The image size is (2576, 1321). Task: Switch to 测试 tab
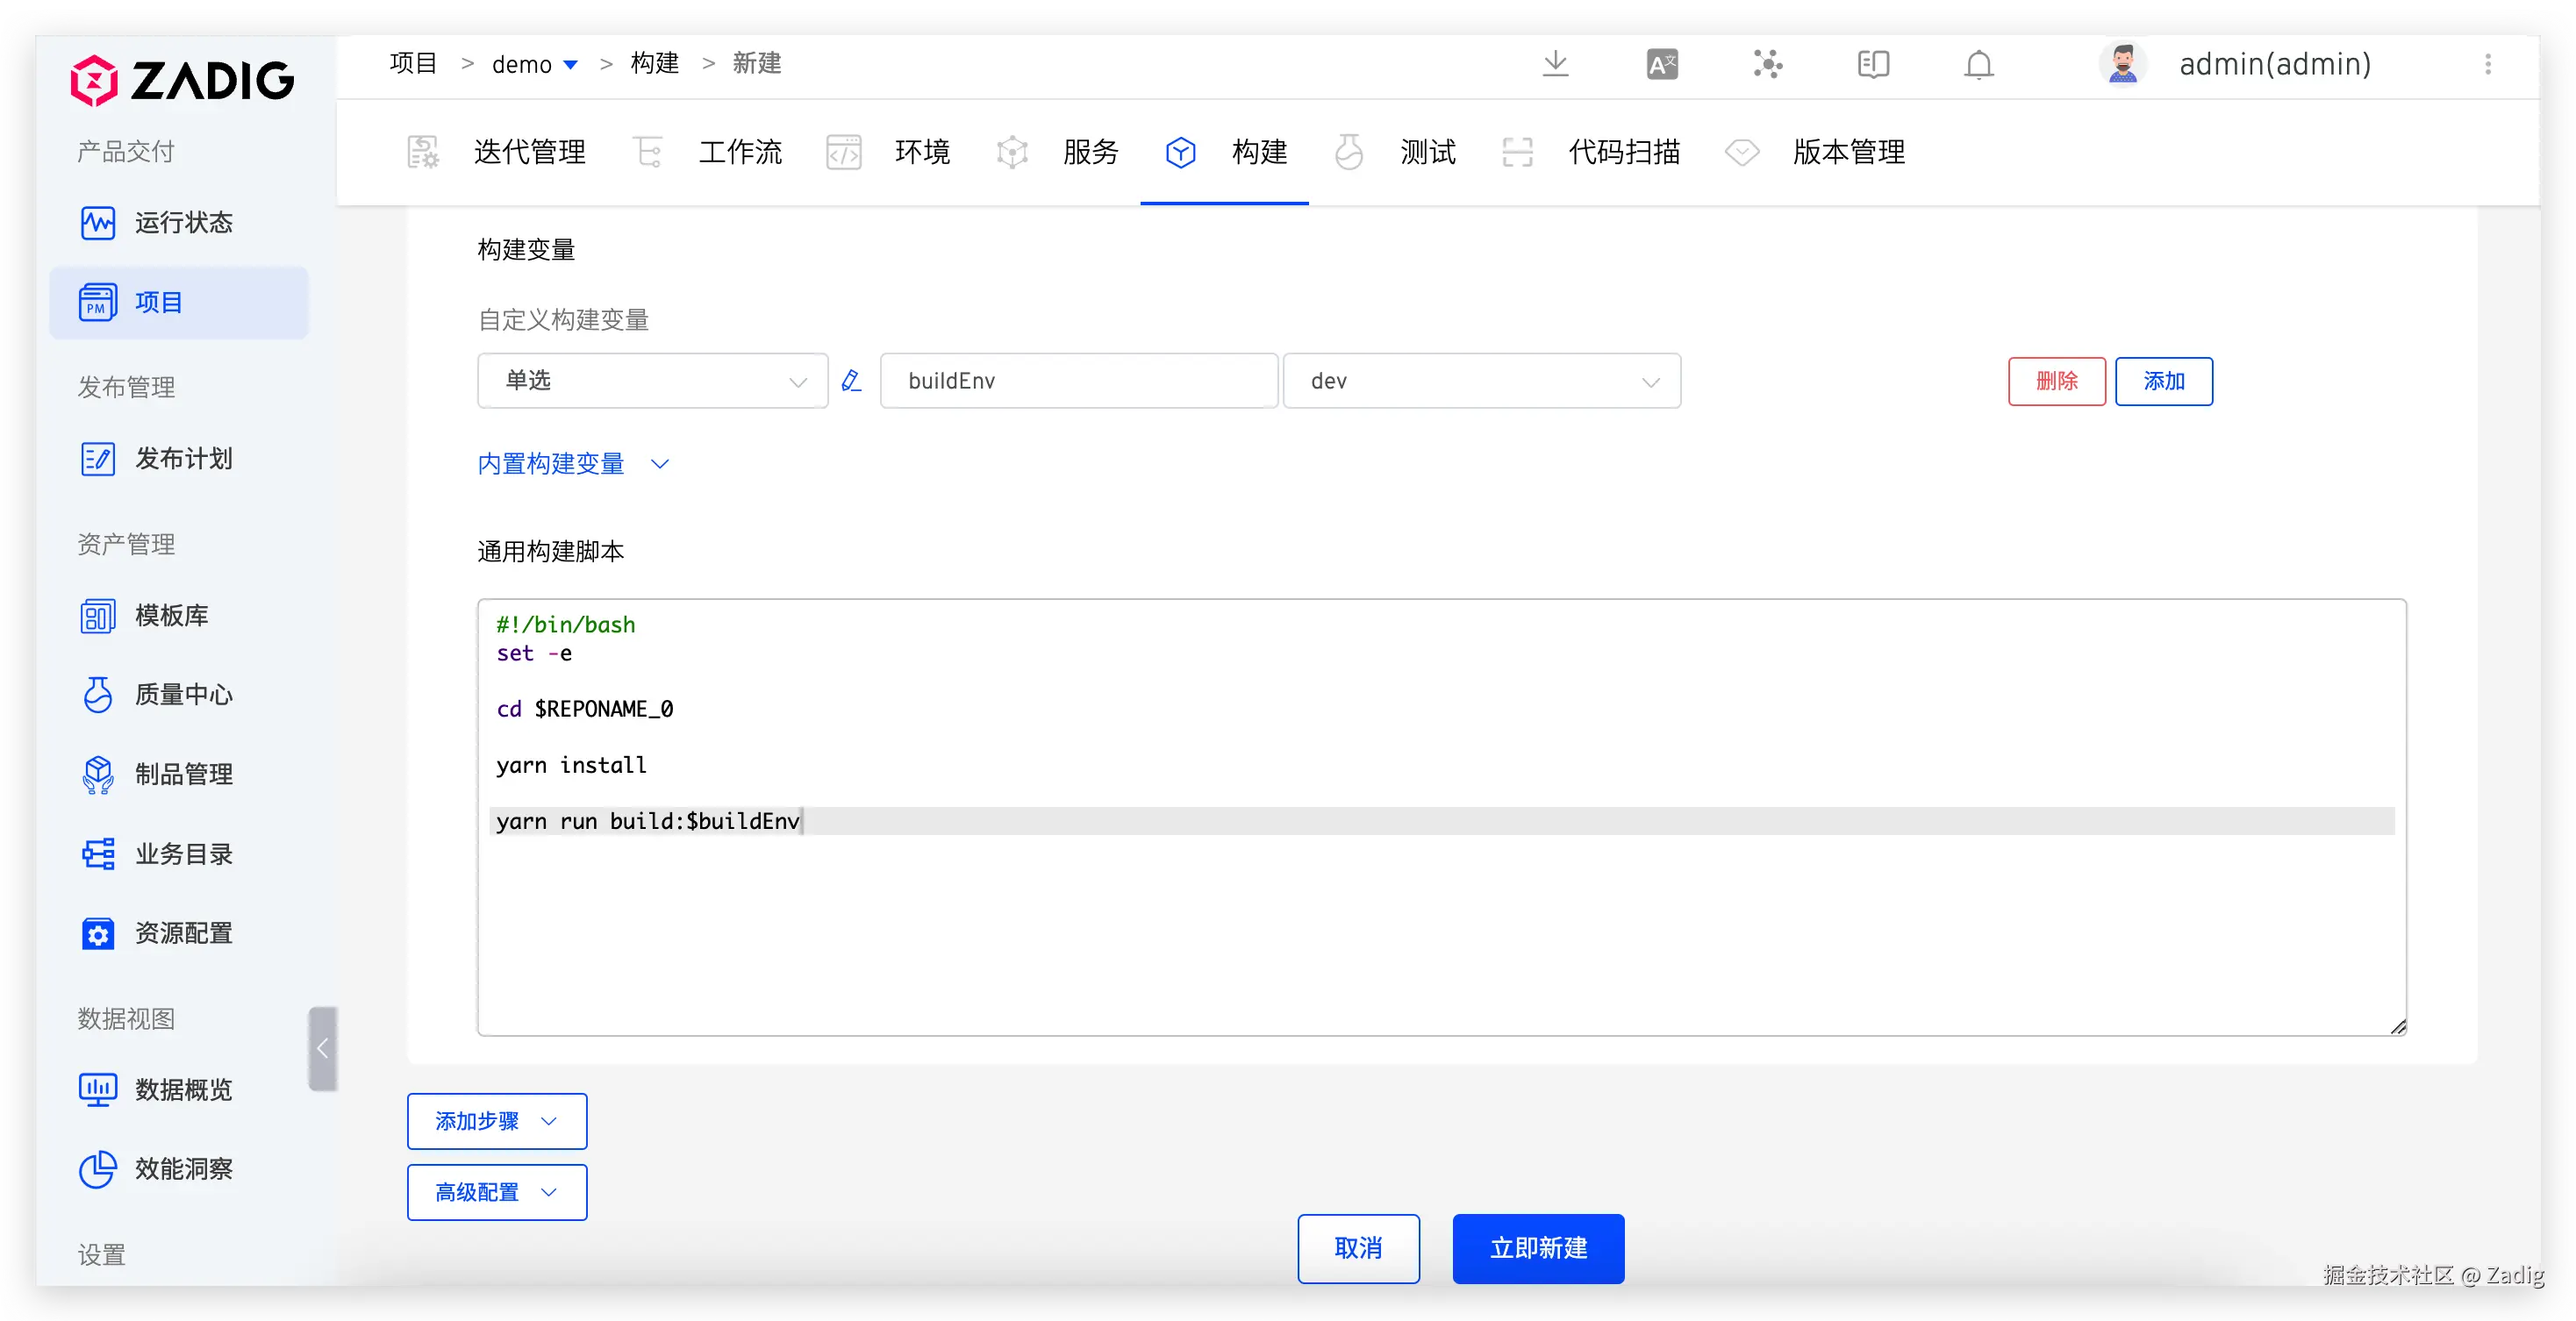[1394, 152]
